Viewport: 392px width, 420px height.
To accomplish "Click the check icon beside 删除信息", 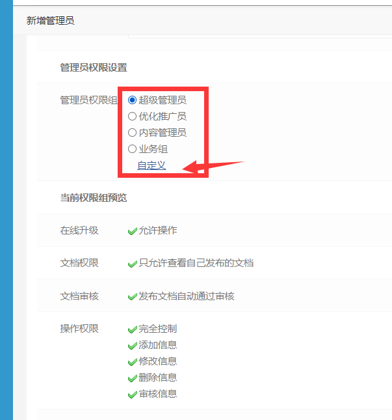I will [x=133, y=378].
